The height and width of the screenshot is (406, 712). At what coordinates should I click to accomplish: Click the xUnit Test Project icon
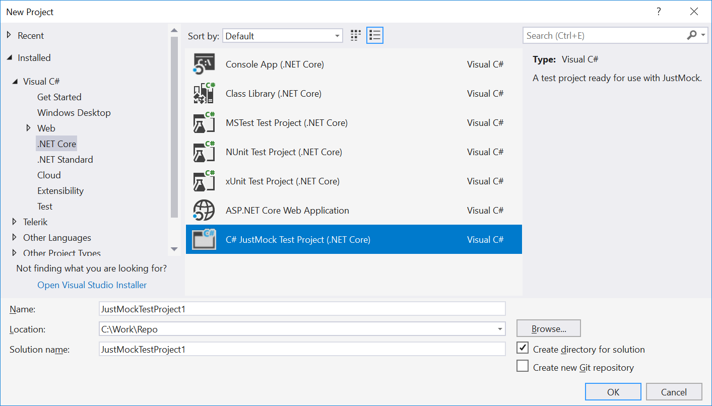(204, 181)
